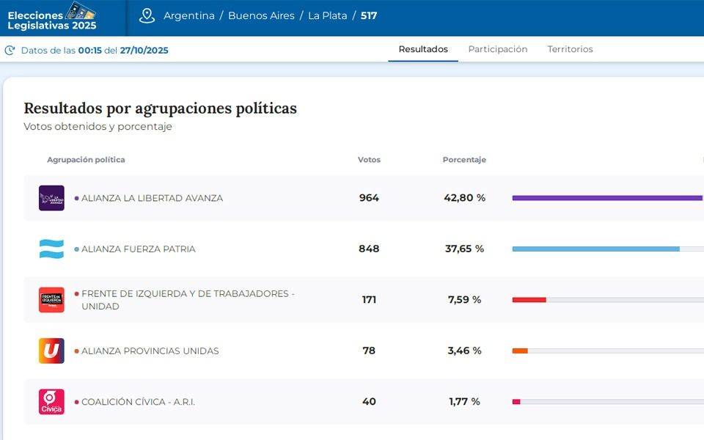Click the La Libertad Avanza party logo
Image resolution: width=704 pixels, height=440 pixels.
(51, 198)
